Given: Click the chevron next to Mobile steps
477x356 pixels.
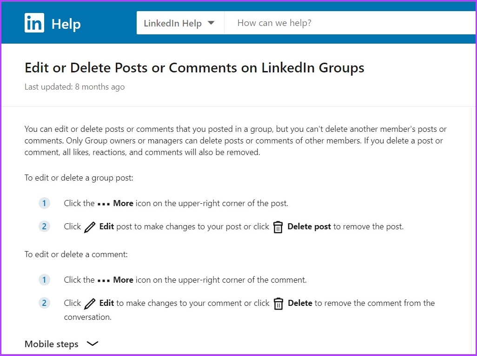Looking at the screenshot, I should [x=93, y=343].
